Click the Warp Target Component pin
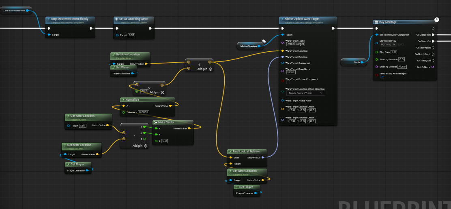The height and width of the screenshot is (209, 451). tap(283, 63)
